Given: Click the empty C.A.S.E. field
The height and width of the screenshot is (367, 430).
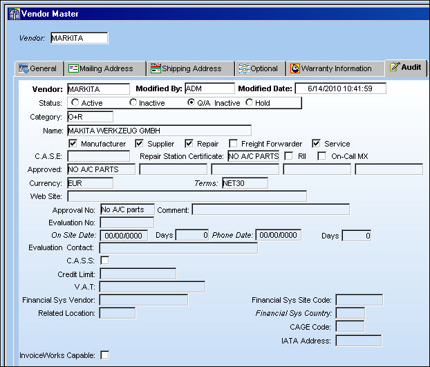Looking at the screenshot, I should pos(98,156).
